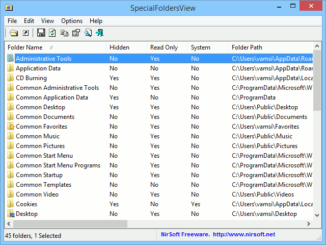Click the '45 folders, 1 Selected' status text
The width and height of the screenshot is (326, 245).
[x=33, y=236]
